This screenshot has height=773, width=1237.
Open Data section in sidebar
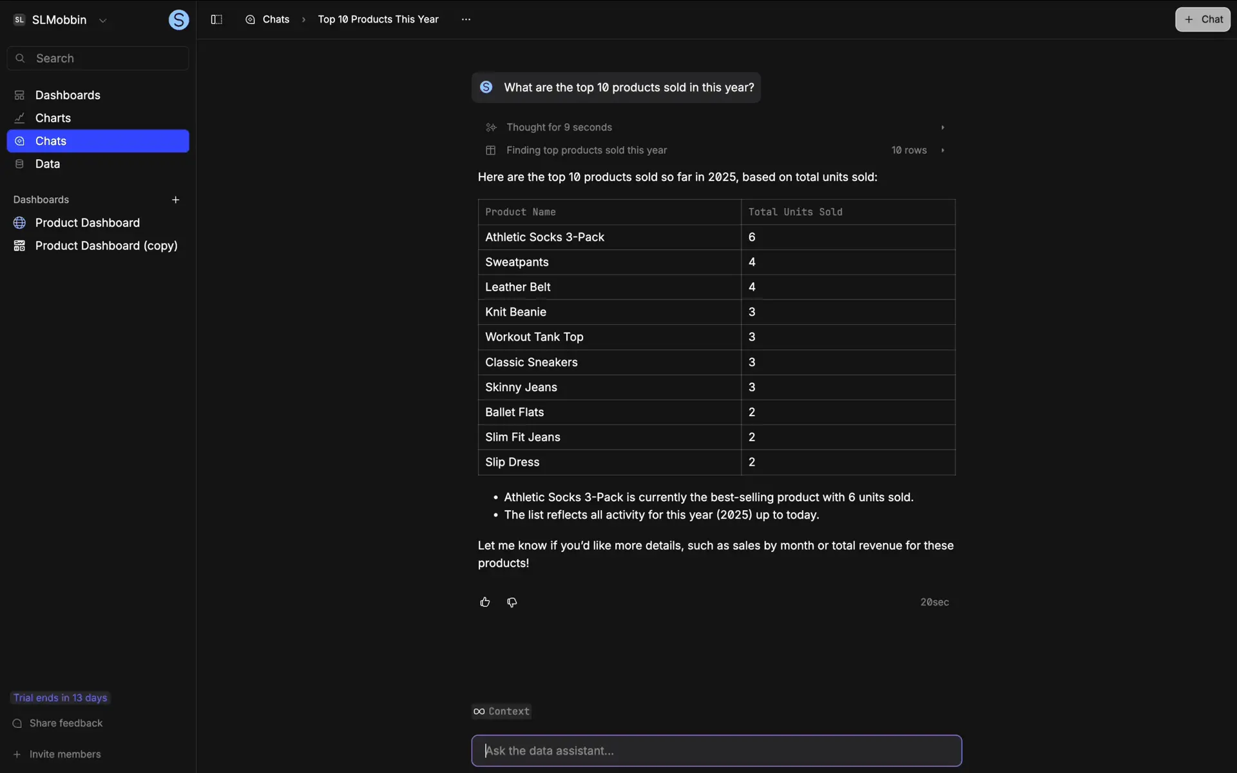(x=47, y=164)
